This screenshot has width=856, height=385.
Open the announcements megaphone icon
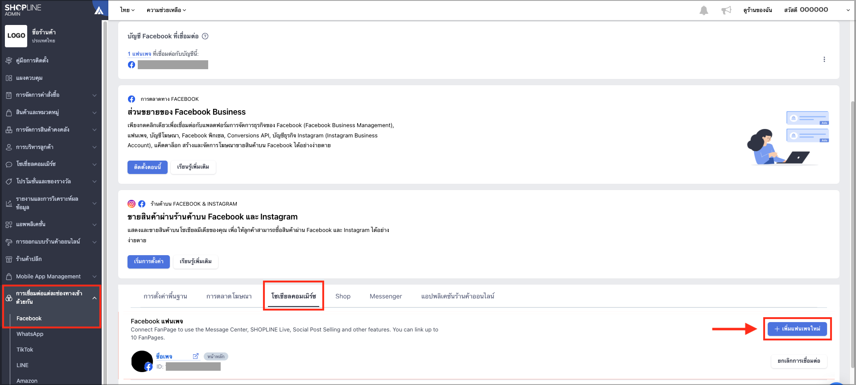click(726, 10)
